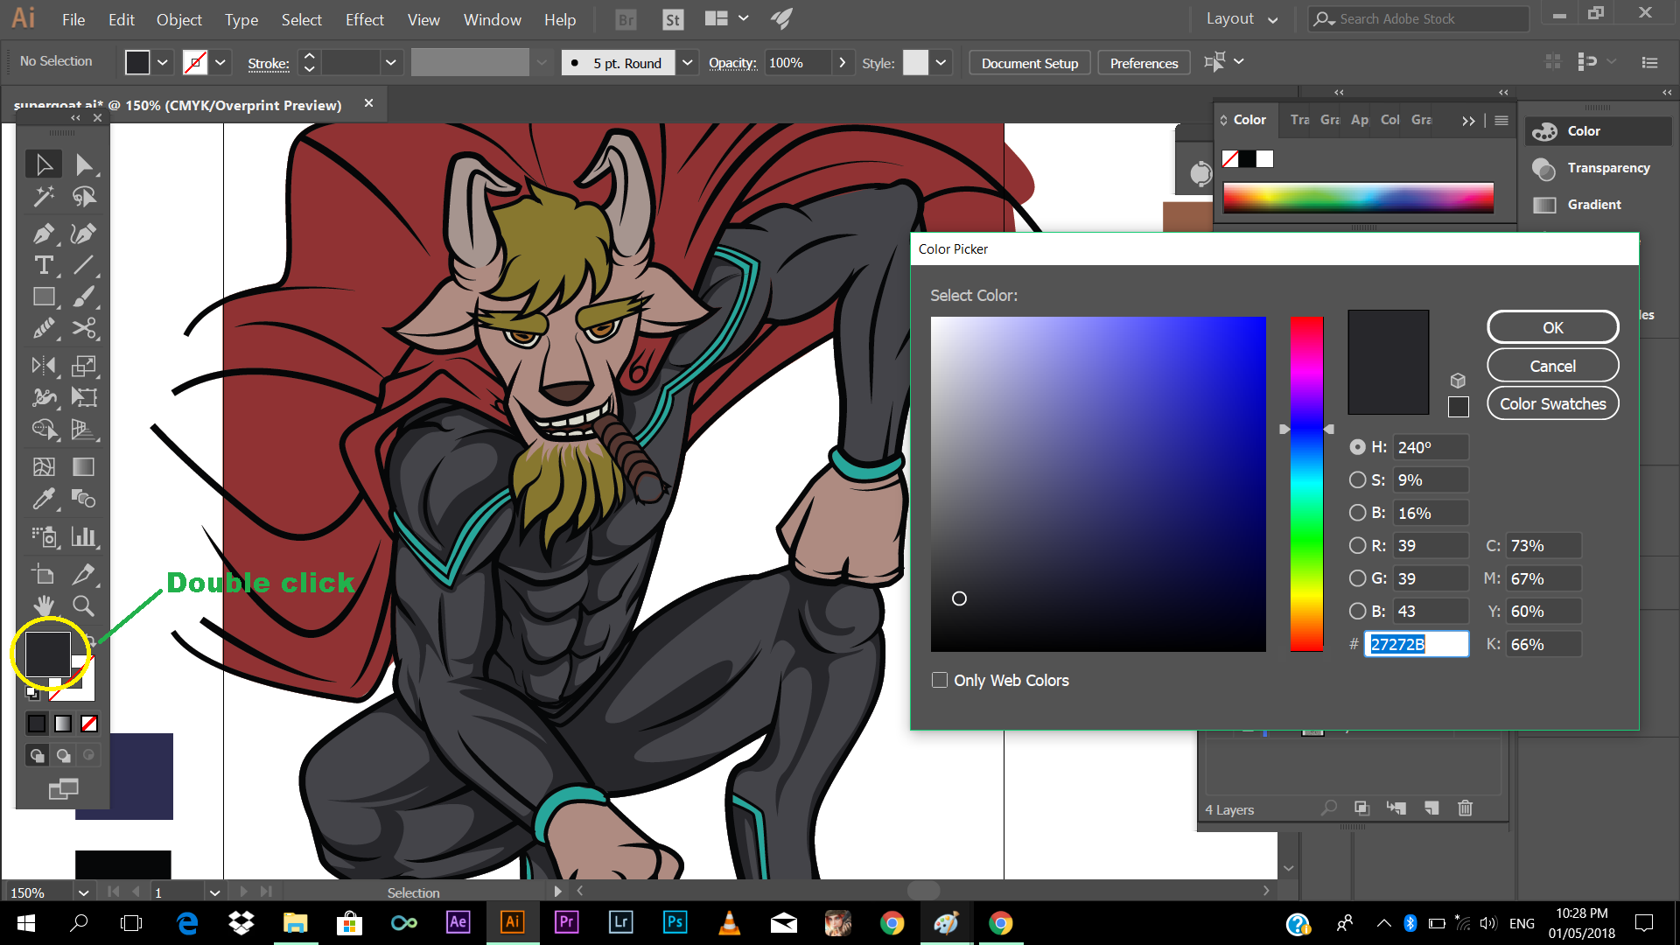Click the hex color input field
This screenshot has width=1680, height=945.
[x=1416, y=645]
